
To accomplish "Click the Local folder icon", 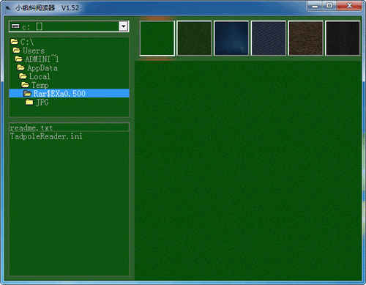I will click(23, 76).
